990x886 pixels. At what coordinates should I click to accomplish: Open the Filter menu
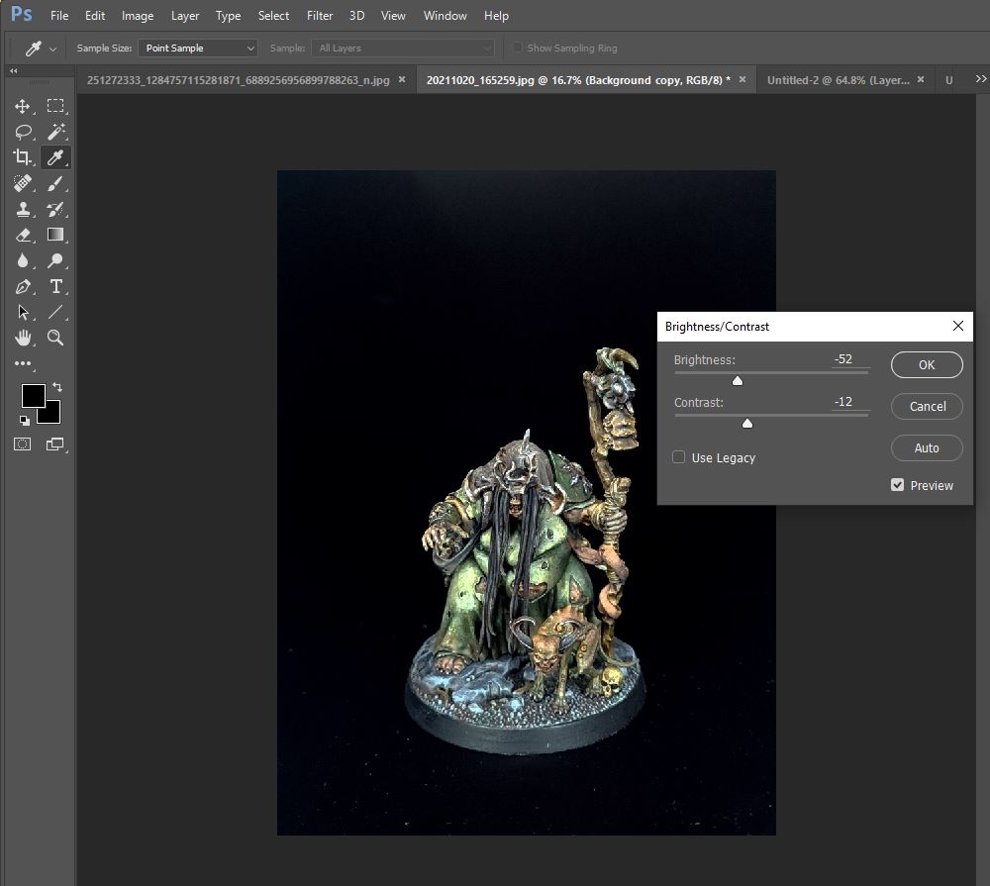coord(320,16)
